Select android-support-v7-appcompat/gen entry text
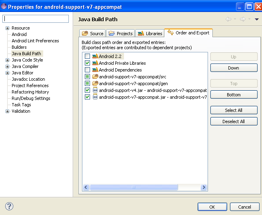The height and width of the screenshot is (215, 262). point(133,83)
